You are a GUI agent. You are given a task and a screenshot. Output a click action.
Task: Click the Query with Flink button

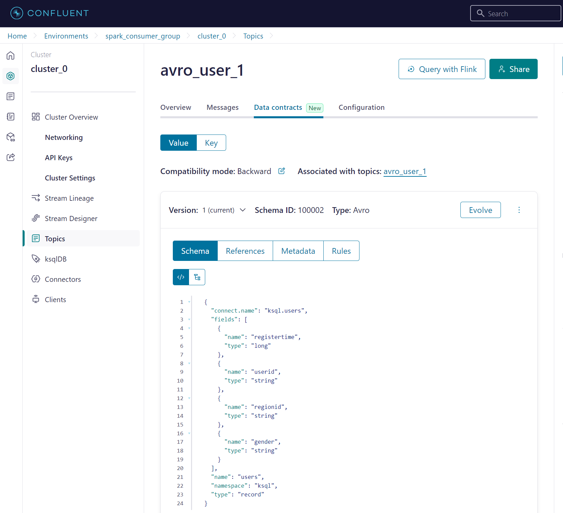click(442, 69)
